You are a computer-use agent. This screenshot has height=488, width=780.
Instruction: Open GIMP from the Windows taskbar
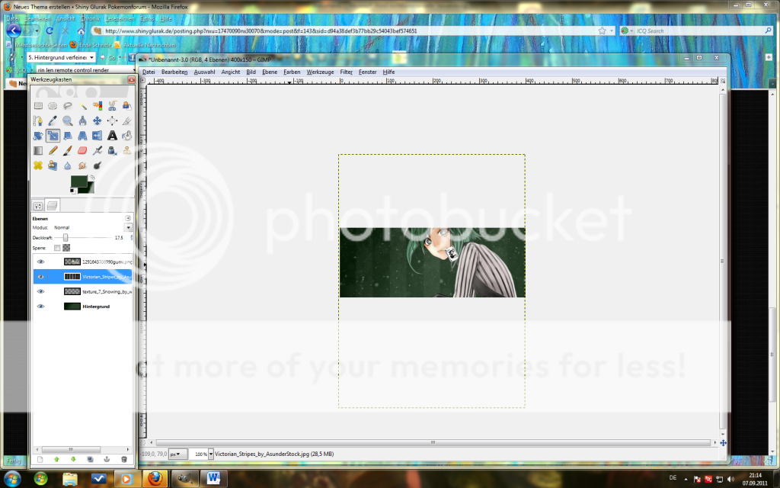[185, 479]
